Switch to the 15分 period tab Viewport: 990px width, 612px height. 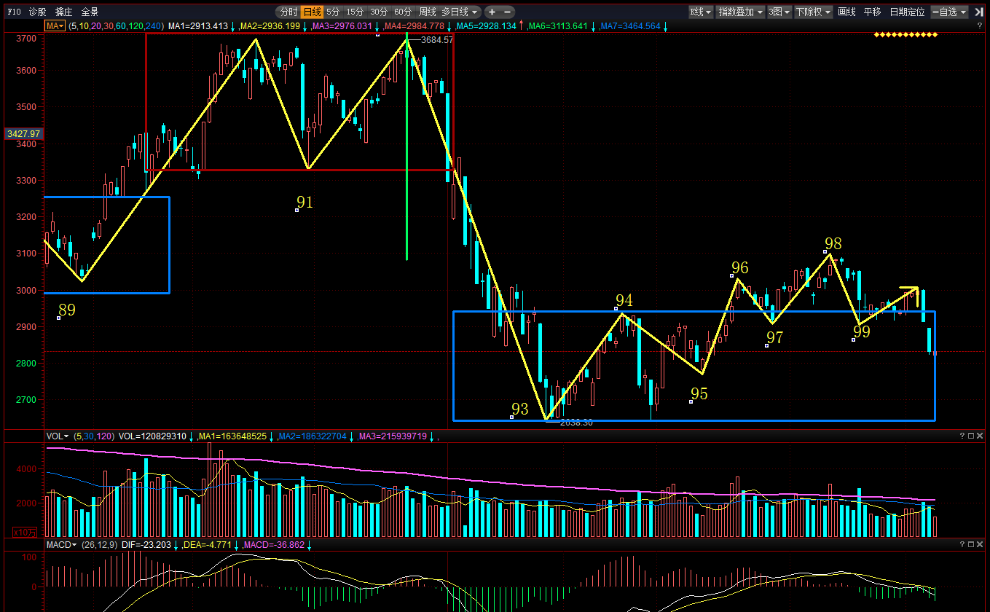[x=355, y=12]
